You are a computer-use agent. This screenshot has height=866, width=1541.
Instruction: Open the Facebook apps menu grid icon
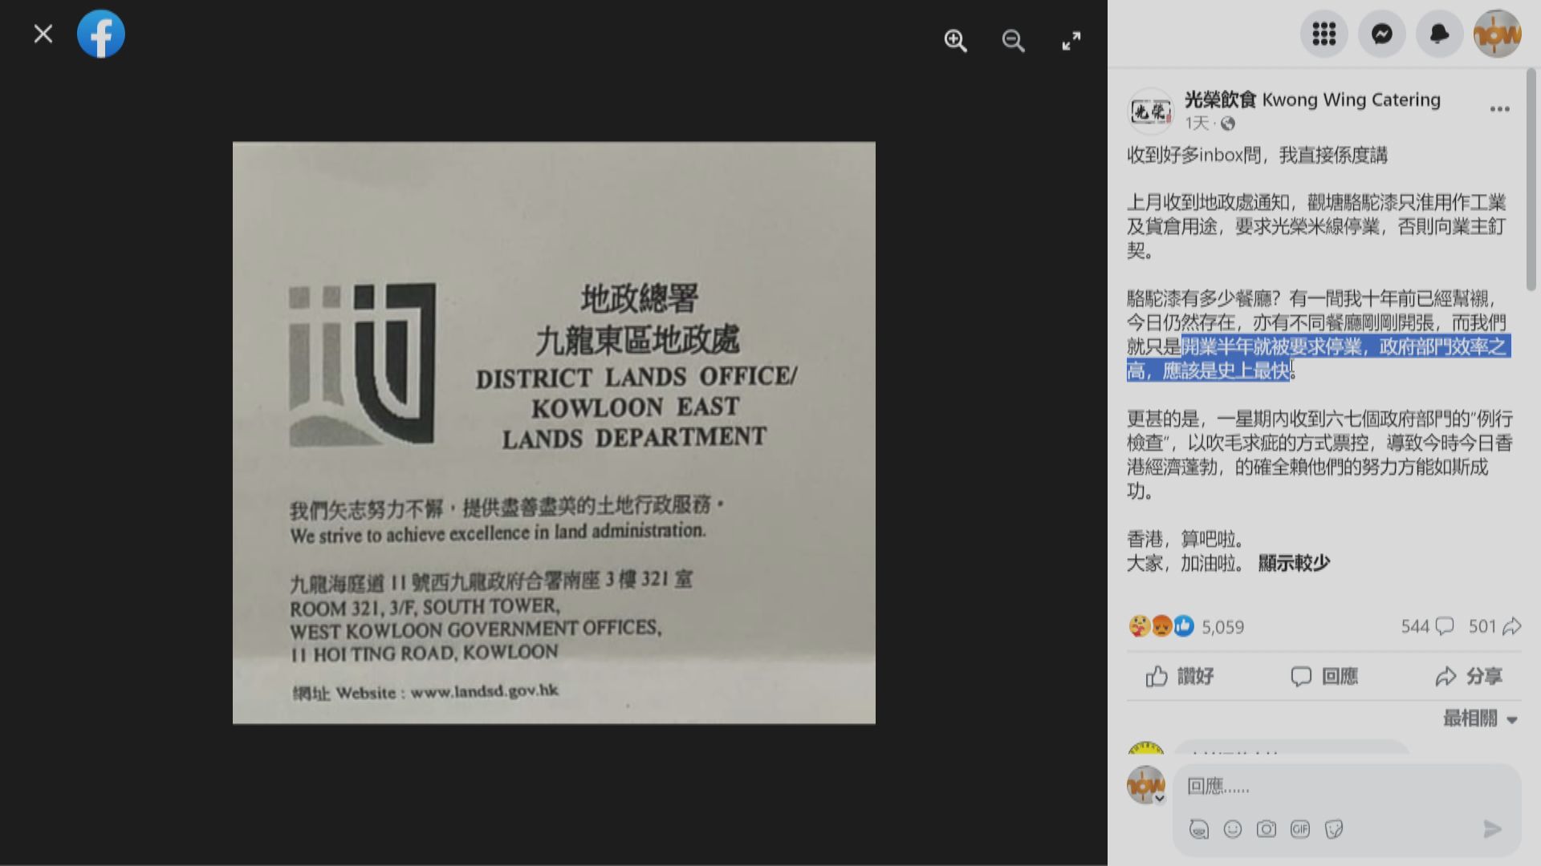coord(1324,34)
